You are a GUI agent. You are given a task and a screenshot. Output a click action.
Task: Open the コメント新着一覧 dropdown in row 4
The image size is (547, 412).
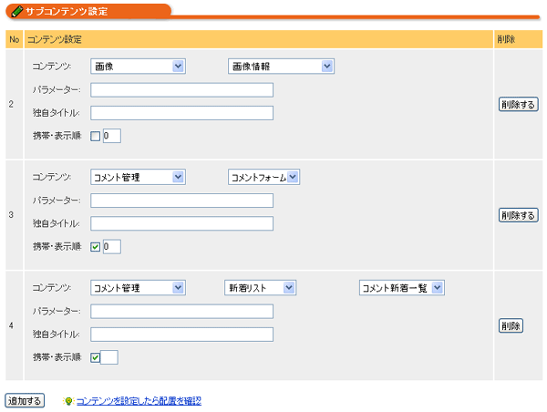click(x=402, y=288)
